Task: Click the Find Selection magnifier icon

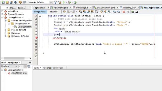Action: click(80, 12)
